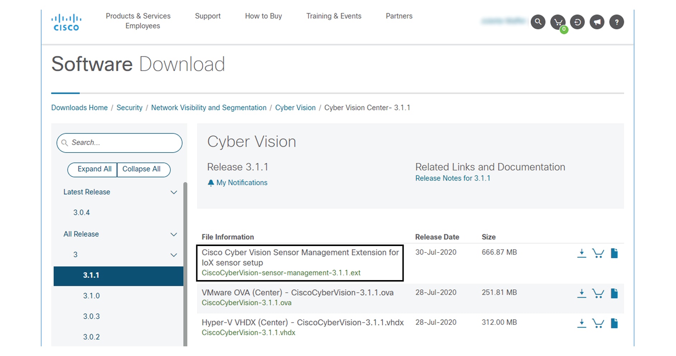Open CiscoCyberVision-sensor-management-3.1.1.ext link

[x=281, y=273]
